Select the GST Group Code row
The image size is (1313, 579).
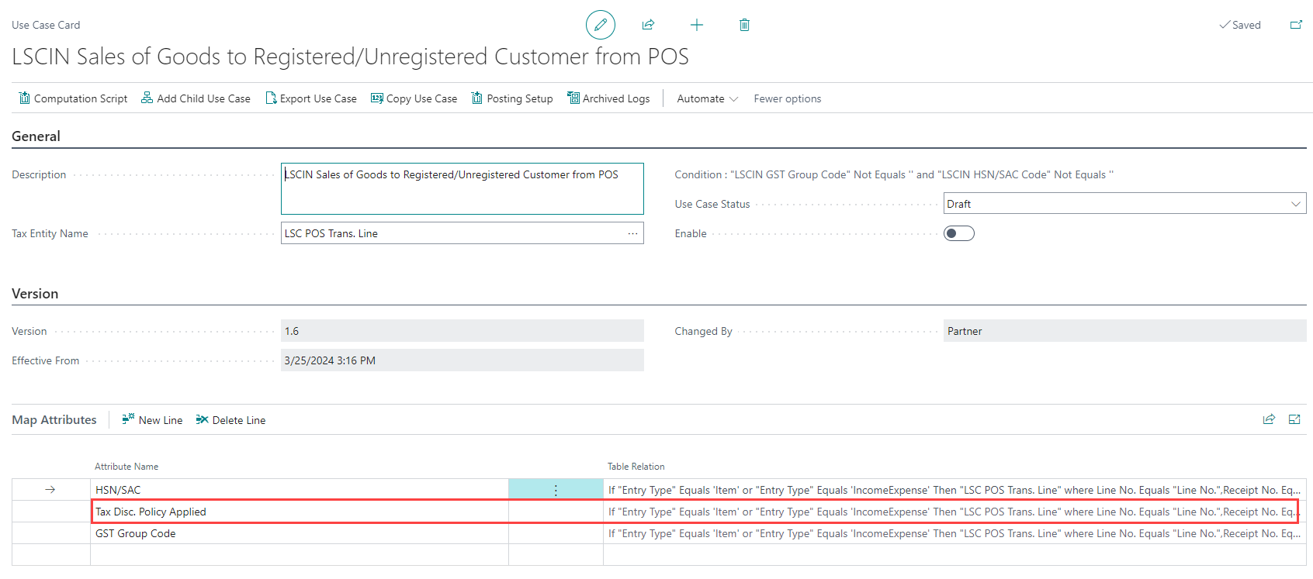tap(136, 533)
